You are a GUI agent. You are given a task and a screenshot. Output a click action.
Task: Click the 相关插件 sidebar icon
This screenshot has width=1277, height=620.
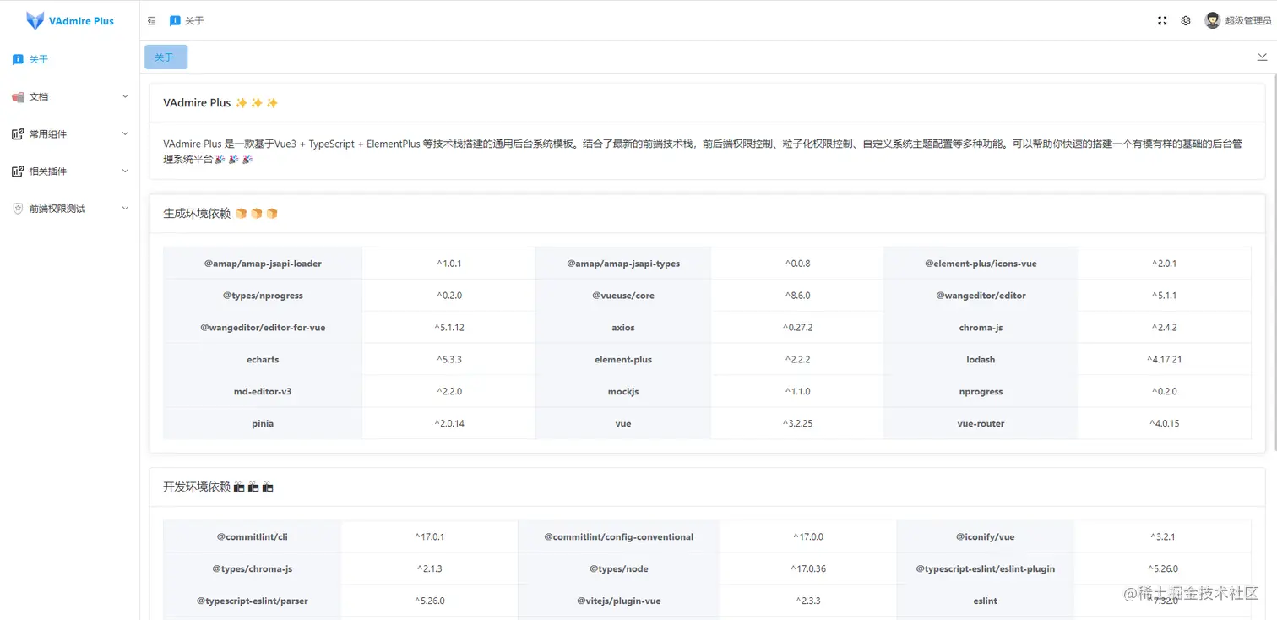click(18, 171)
